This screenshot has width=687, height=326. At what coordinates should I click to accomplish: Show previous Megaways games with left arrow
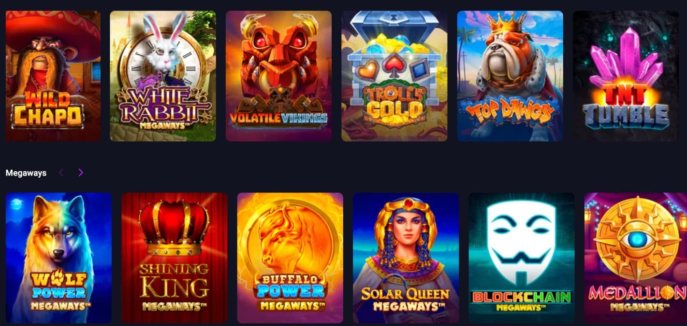coord(61,173)
